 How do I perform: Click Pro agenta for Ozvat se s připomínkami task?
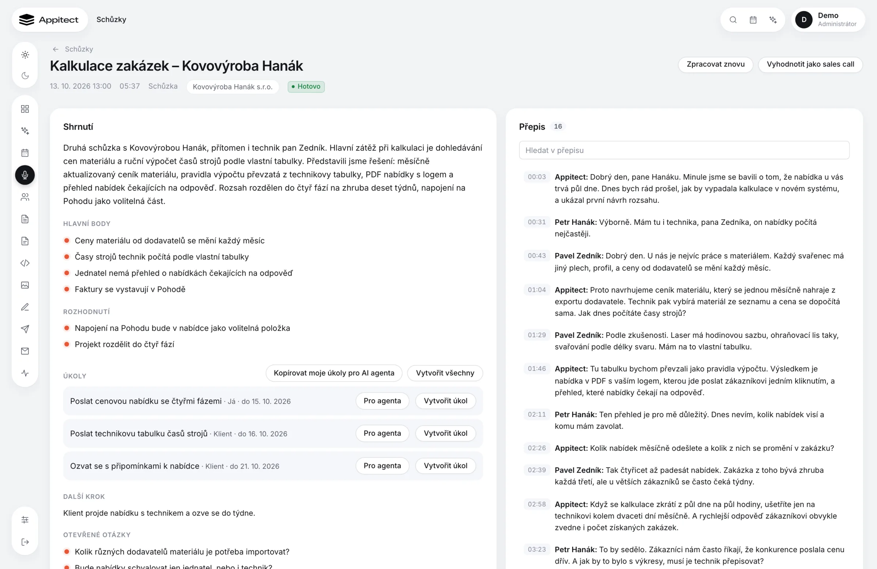click(x=382, y=466)
